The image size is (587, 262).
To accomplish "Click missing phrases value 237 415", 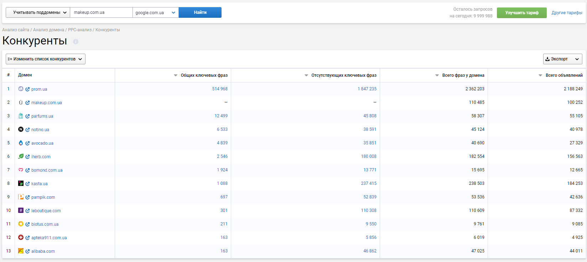I will click(x=369, y=183).
